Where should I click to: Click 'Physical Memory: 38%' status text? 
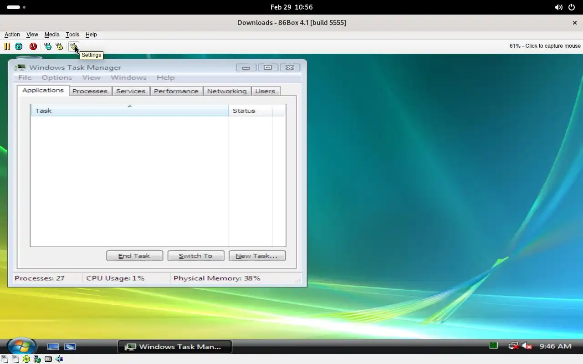pos(217,278)
